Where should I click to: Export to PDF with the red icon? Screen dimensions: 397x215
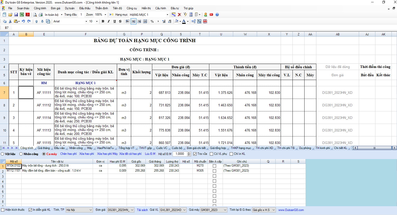28,15
